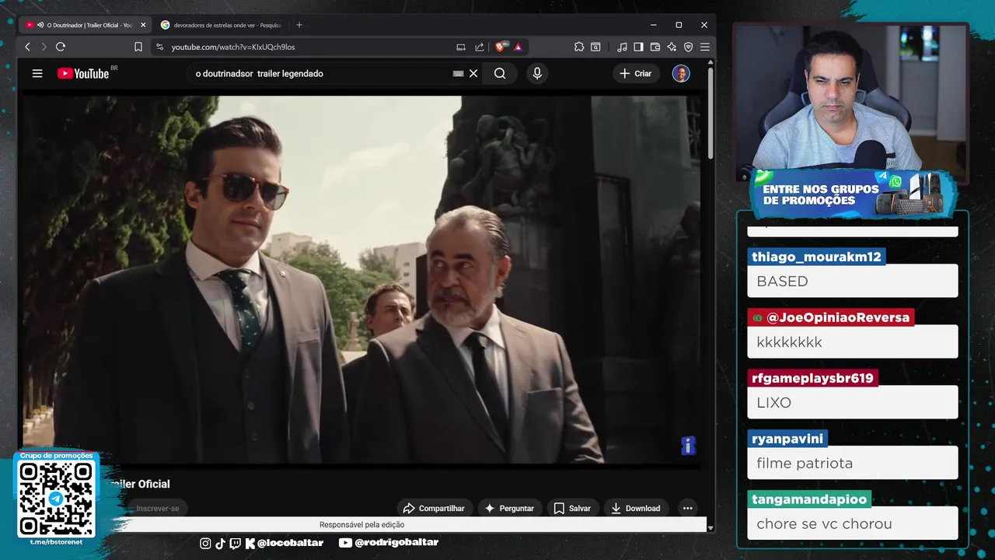Save video with Salvar button
995x560 pixels.
[572, 508]
